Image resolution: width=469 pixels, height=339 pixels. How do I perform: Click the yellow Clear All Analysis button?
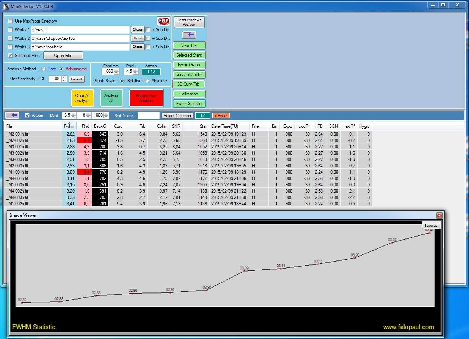point(82,98)
